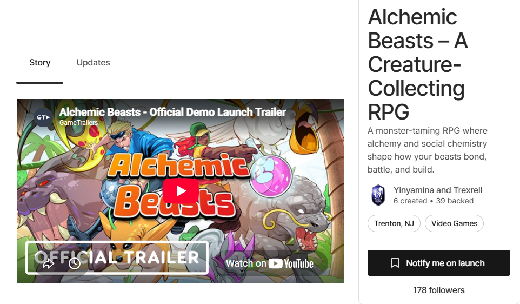Open the Updates tab

tap(93, 62)
